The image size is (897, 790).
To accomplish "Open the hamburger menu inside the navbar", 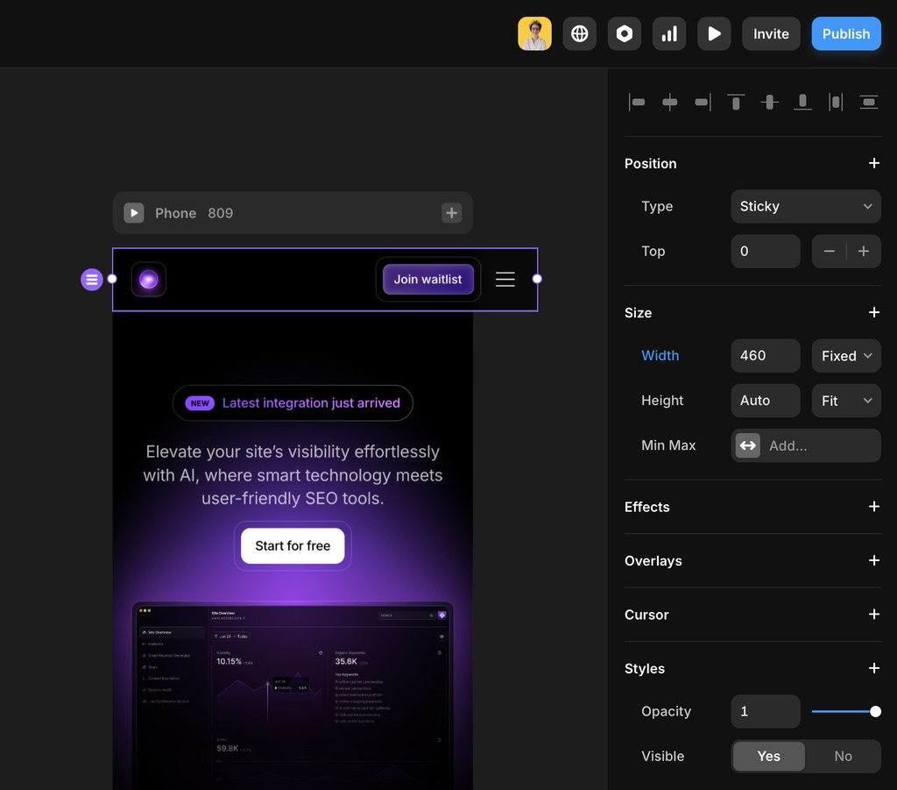I will coord(505,279).
